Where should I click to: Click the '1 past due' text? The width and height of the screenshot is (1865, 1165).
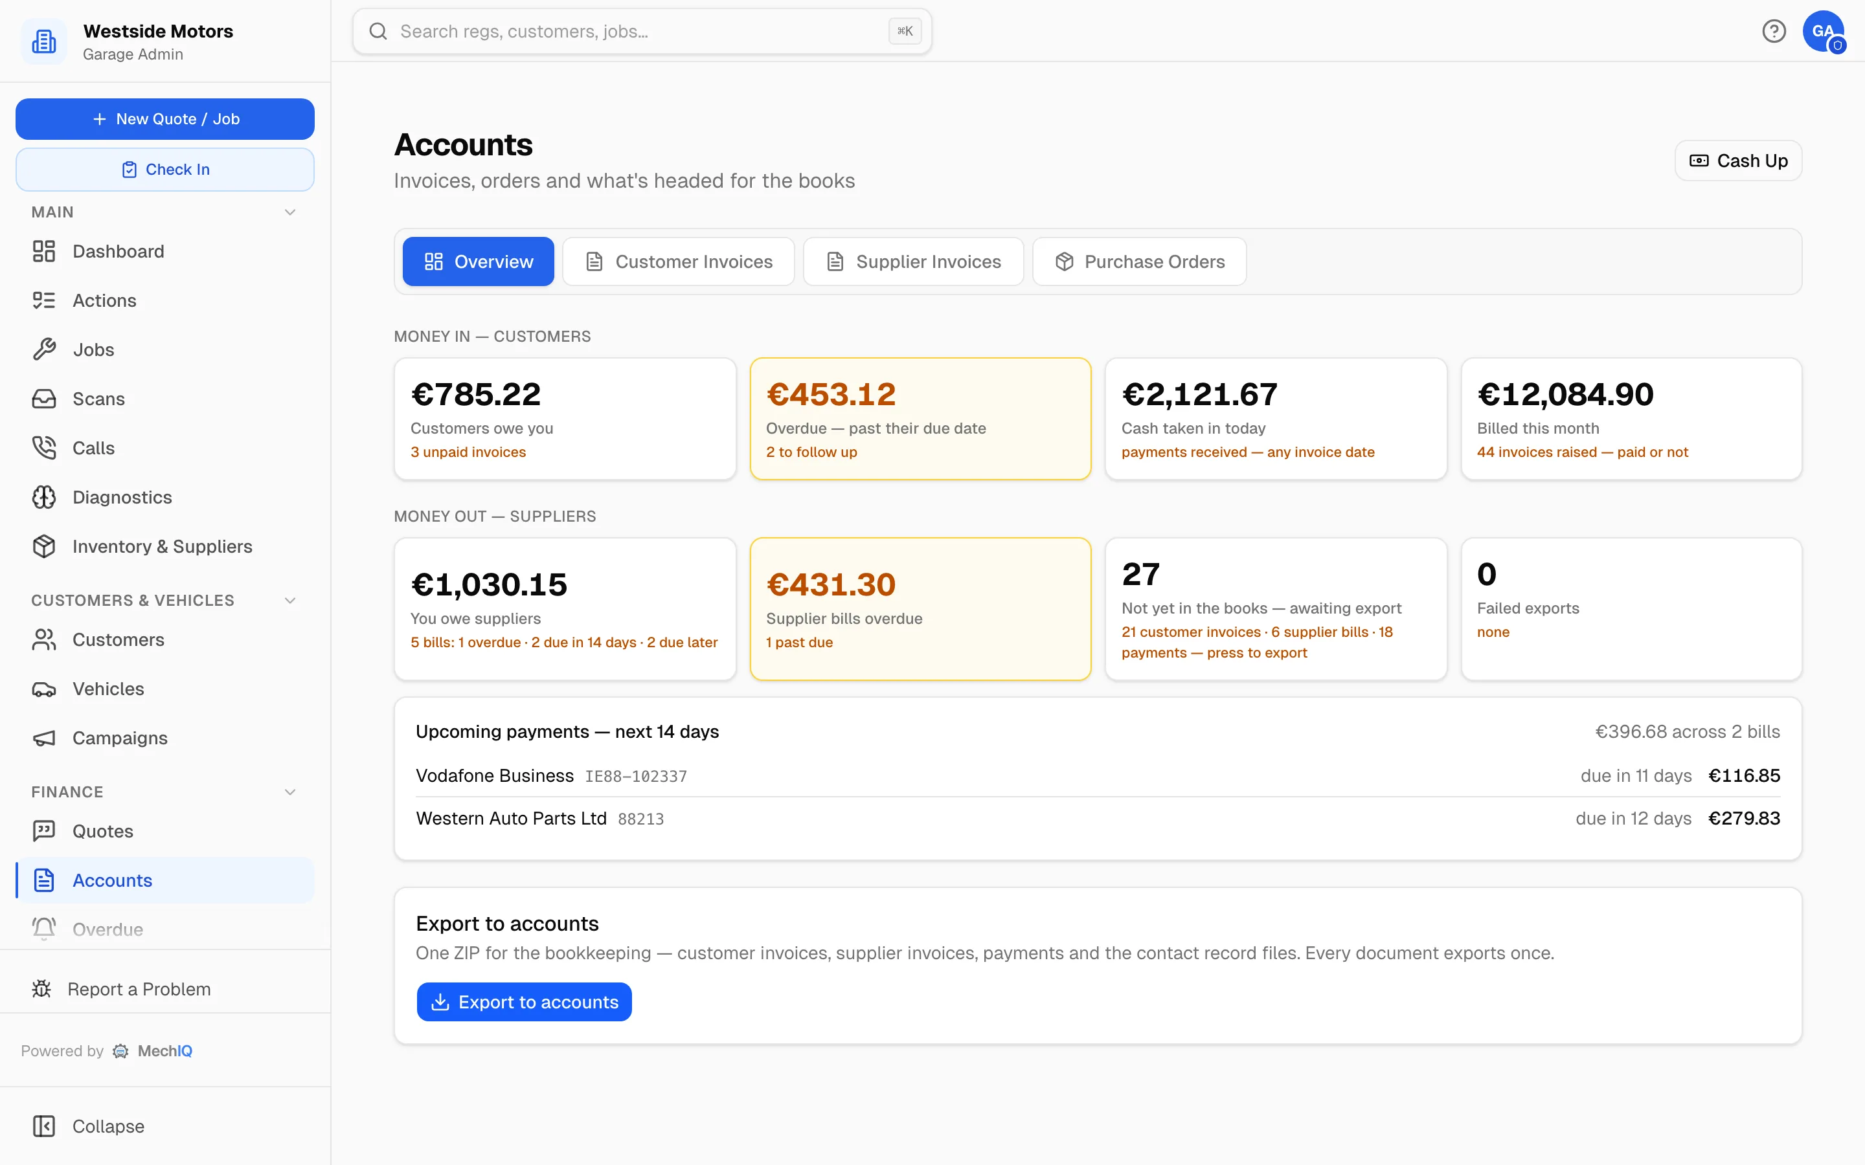[799, 643]
